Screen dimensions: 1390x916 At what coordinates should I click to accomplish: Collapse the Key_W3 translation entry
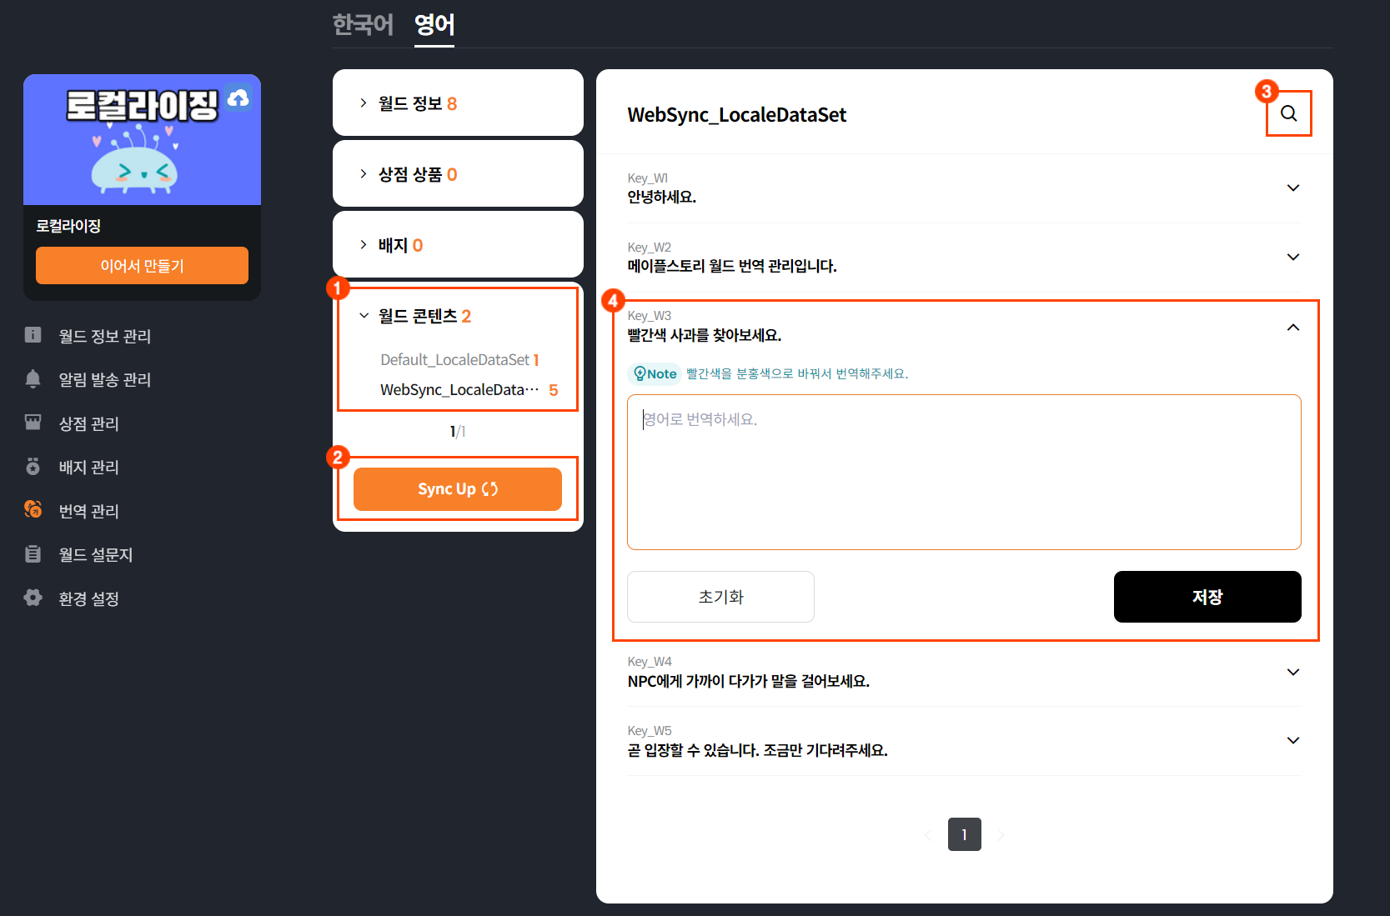[x=1293, y=327]
